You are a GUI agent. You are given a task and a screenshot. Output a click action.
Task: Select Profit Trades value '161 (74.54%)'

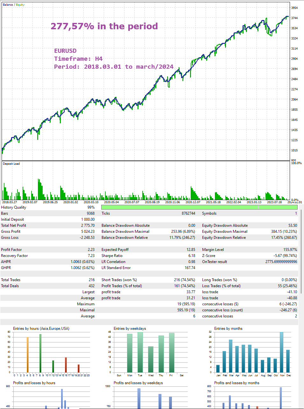point(185,286)
